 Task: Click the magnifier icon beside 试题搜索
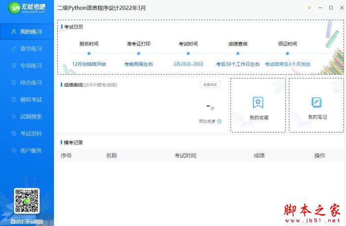14,116
